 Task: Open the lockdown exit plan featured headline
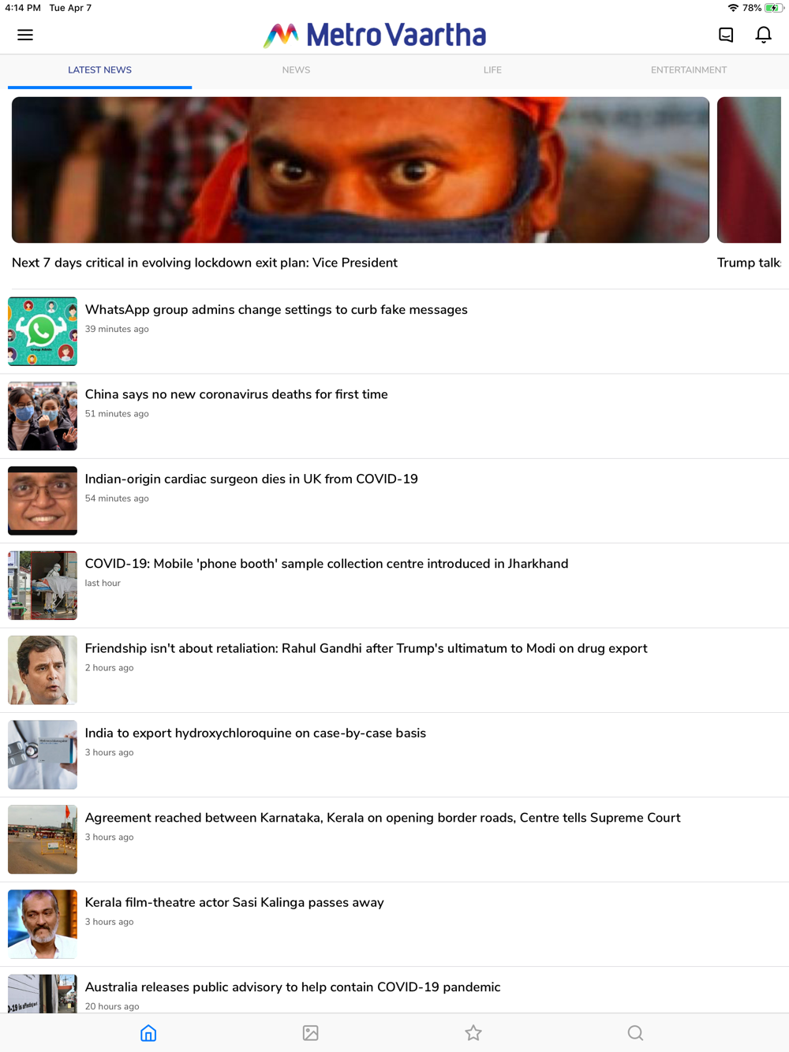204,263
